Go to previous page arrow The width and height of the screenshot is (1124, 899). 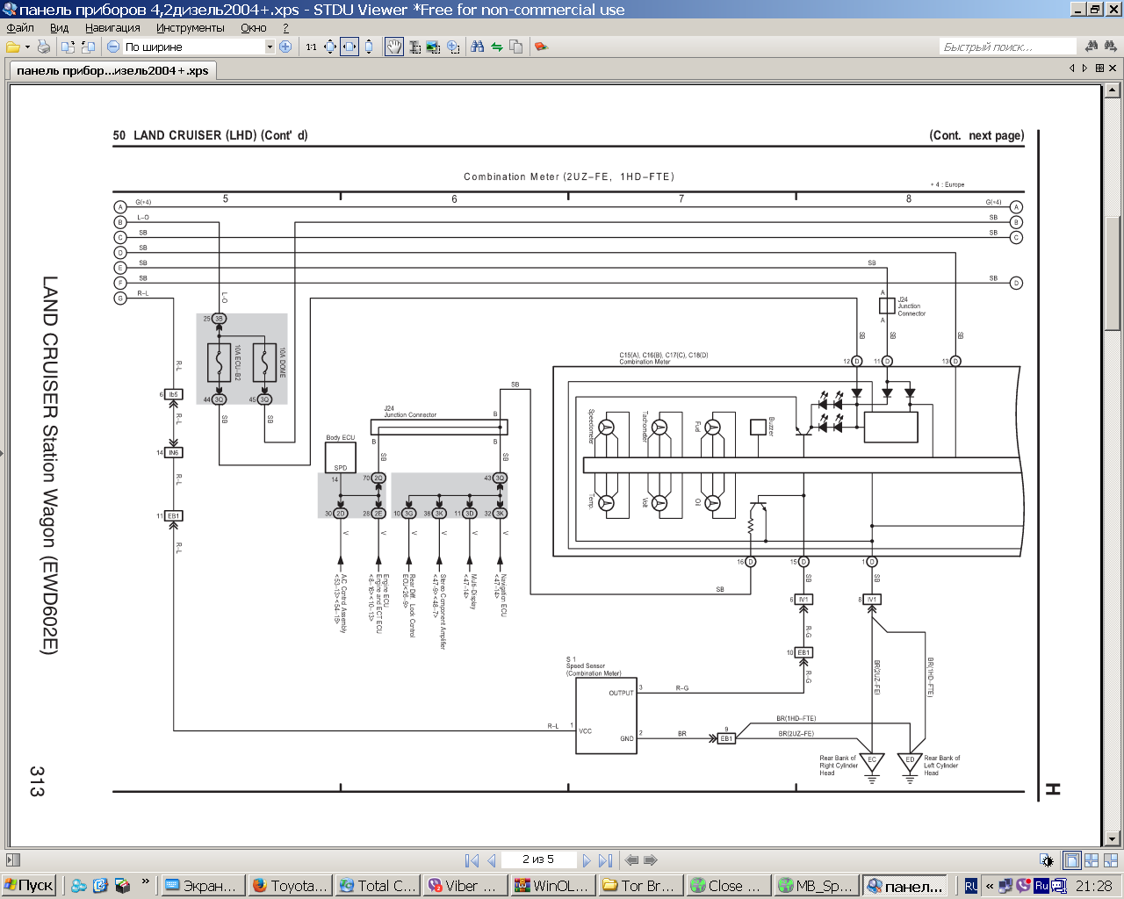pos(491,860)
